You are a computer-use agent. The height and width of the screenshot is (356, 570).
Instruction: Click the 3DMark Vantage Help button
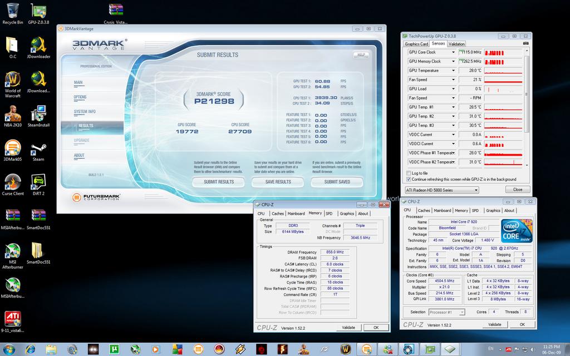click(361, 55)
